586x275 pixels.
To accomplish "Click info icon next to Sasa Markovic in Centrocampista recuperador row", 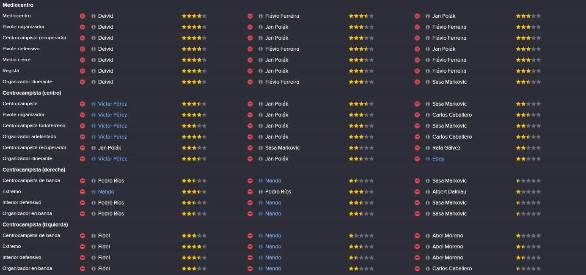I will click(x=261, y=148).
